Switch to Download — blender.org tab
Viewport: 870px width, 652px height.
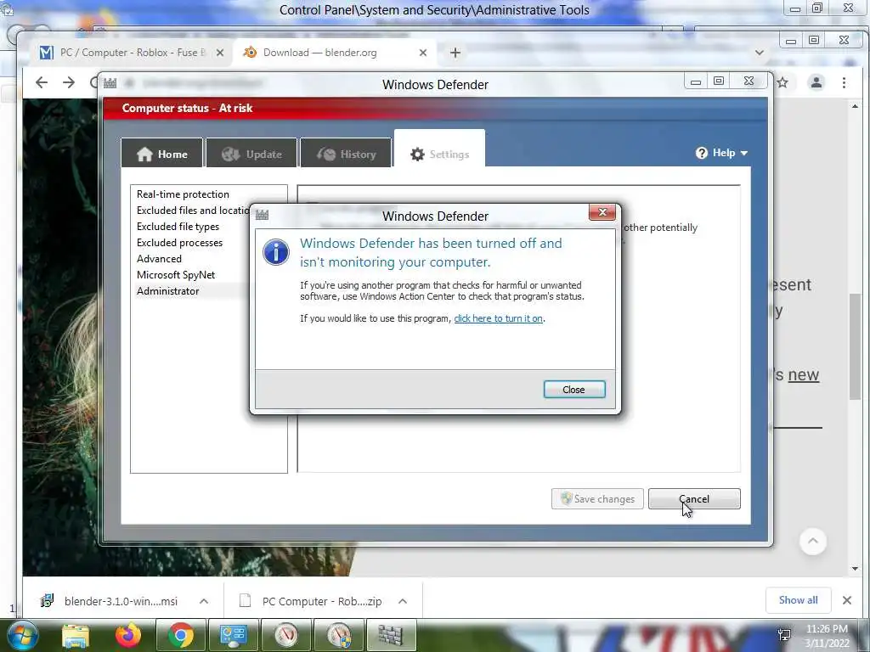336,53
